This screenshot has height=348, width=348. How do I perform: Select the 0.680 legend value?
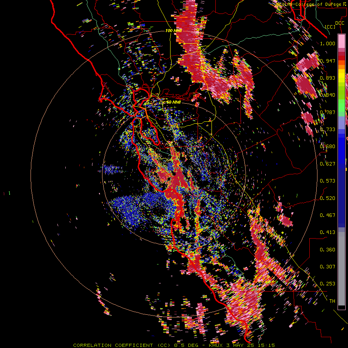(328, 147)
